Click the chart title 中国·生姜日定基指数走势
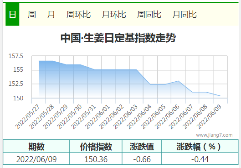This screenshot has height=168, width=241. tap(118, 38)
